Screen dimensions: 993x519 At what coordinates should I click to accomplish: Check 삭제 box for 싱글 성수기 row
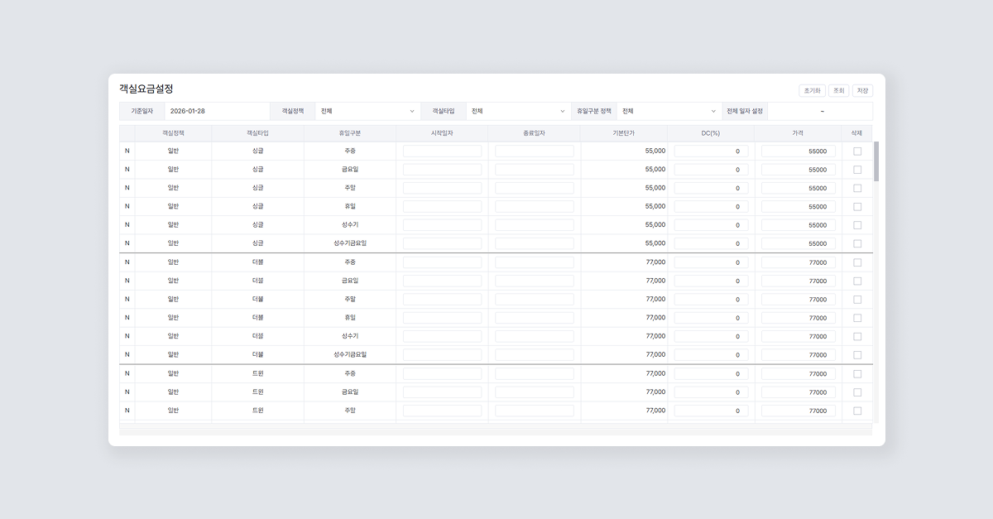857,225
